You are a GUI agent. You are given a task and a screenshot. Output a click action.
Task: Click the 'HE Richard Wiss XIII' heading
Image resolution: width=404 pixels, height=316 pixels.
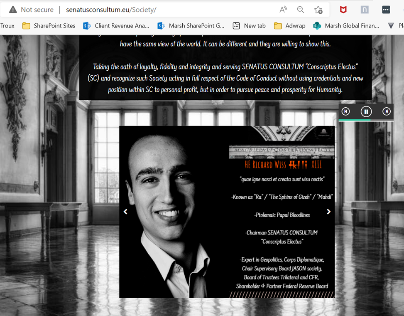click(283, 165)
